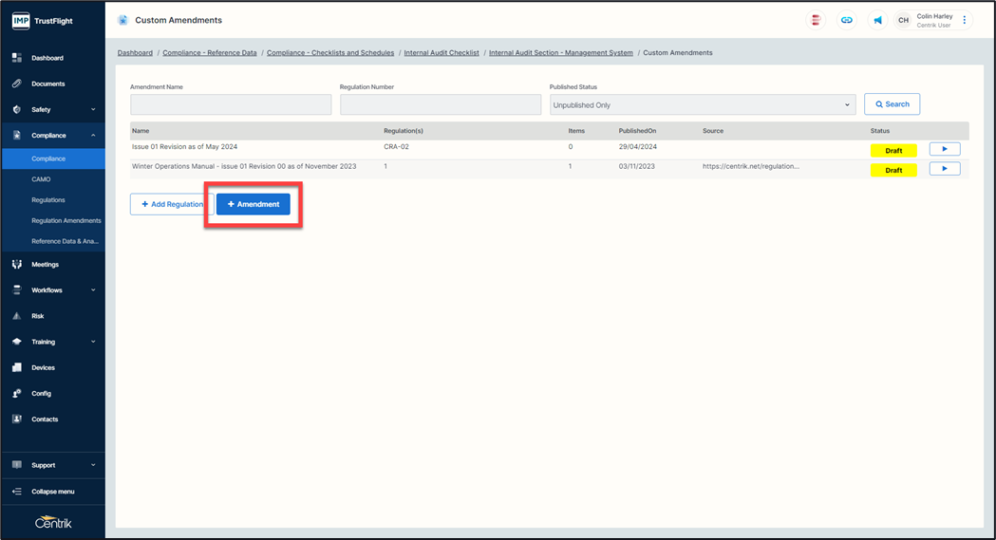The width and height of the screenshot is (996, 540).
Task: Select CAMO from the Compliance submenu
Action: 41,179
